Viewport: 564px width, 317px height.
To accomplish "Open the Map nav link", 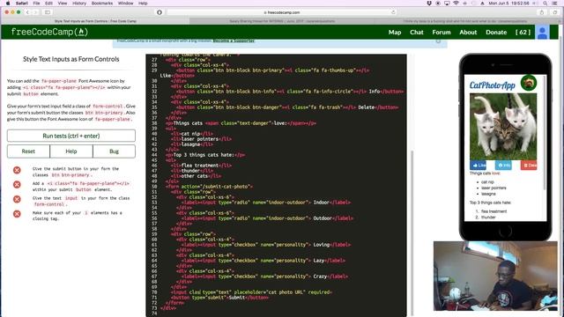I will coord(395,32).
